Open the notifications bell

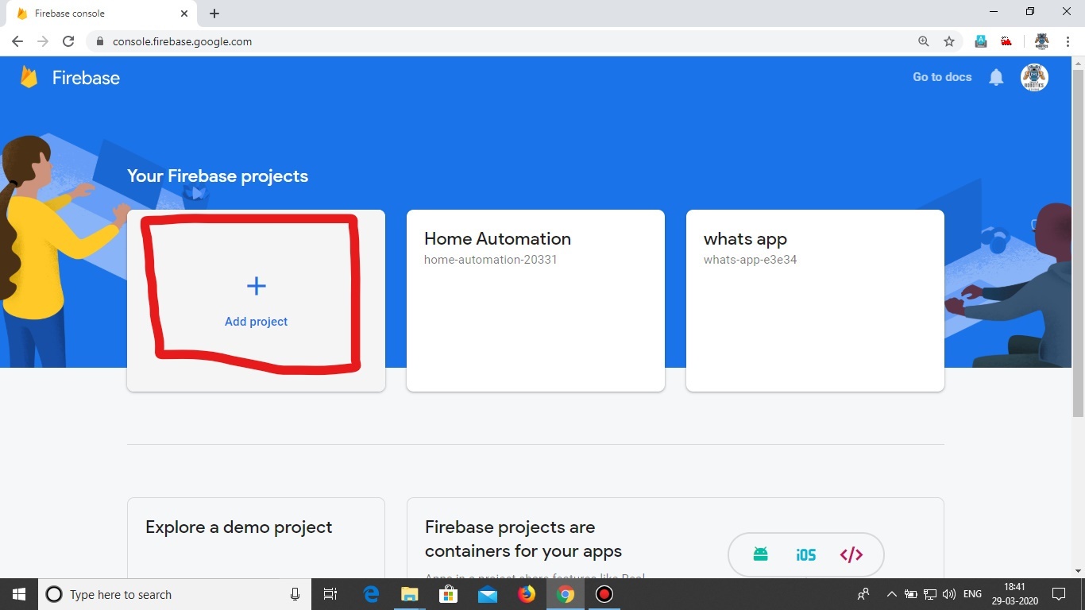[x=996, y=77]
